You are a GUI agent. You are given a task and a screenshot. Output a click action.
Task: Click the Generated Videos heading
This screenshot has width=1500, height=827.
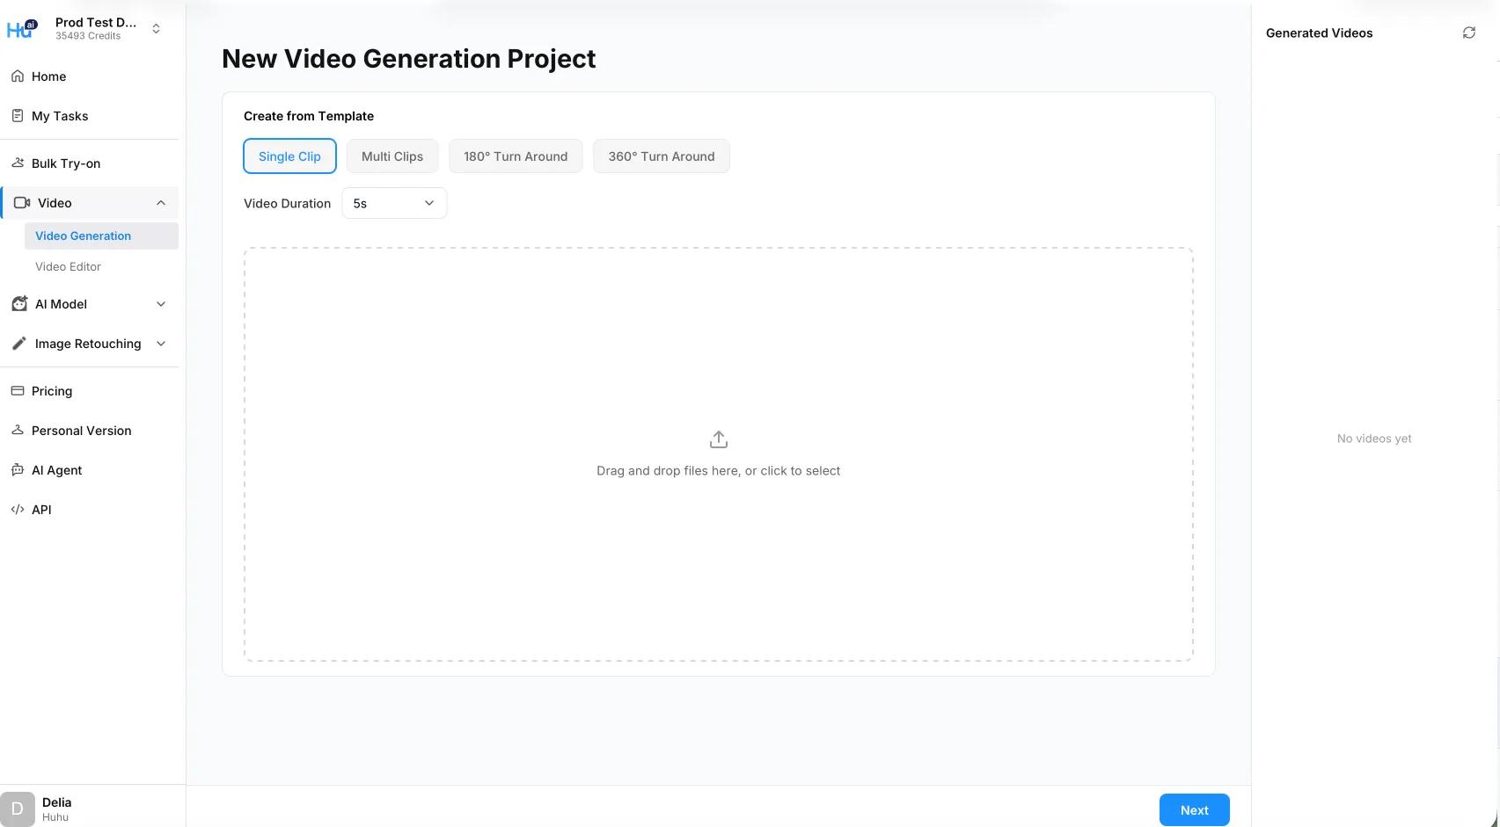(1320, 33)
